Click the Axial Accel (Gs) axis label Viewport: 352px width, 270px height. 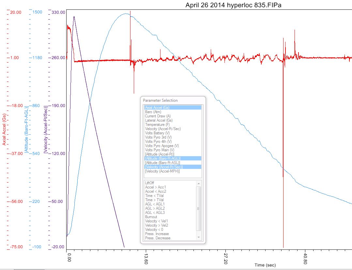pyautogui.click(x=4, y=130)
